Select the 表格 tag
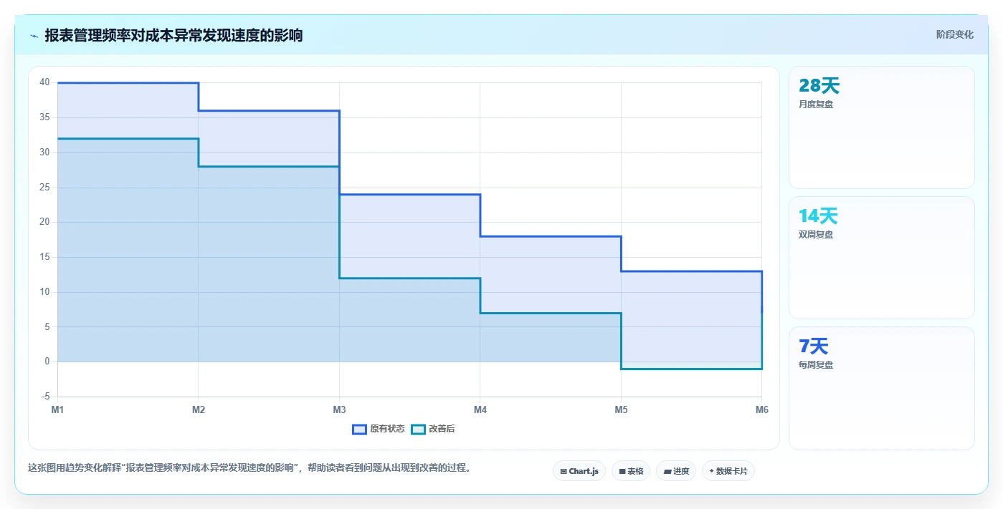This screenshot has width=1003, height=509. point(631,471)
